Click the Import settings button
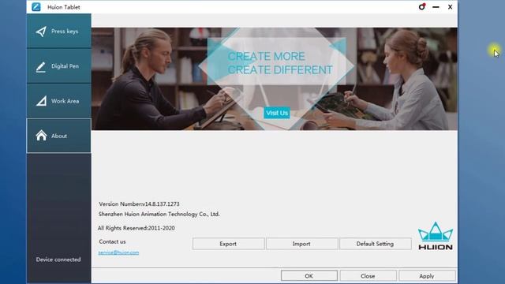This screenshot has width=505, height=284. point(301,244)
